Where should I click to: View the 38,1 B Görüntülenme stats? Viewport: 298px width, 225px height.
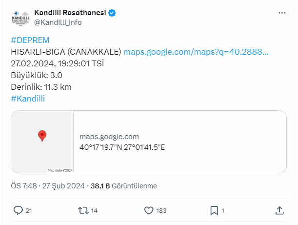pyautogui.click(x=126, y=186)
